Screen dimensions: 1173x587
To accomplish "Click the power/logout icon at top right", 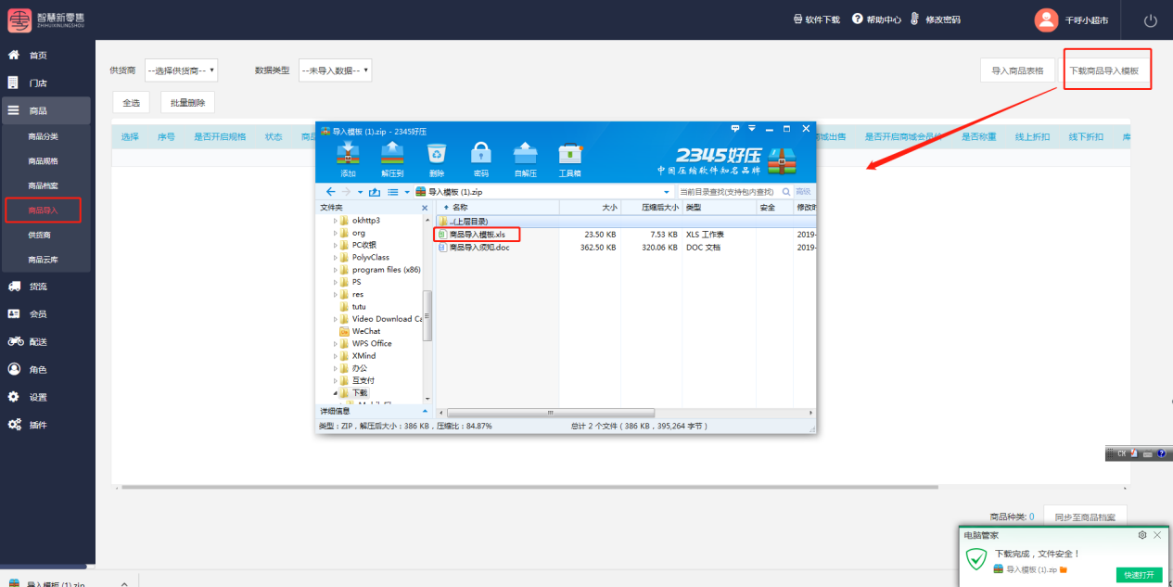I will (x=1151, y=20).
